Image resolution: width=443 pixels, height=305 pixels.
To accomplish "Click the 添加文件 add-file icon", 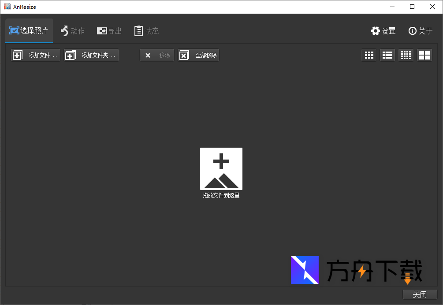I will (17, 55).
